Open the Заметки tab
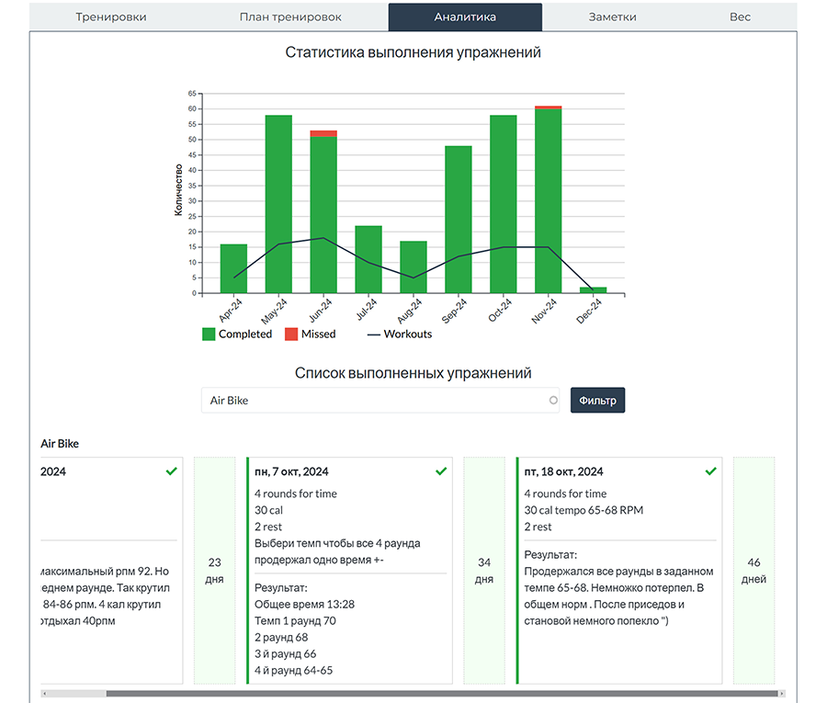827x703 pixels. [612, 17]
